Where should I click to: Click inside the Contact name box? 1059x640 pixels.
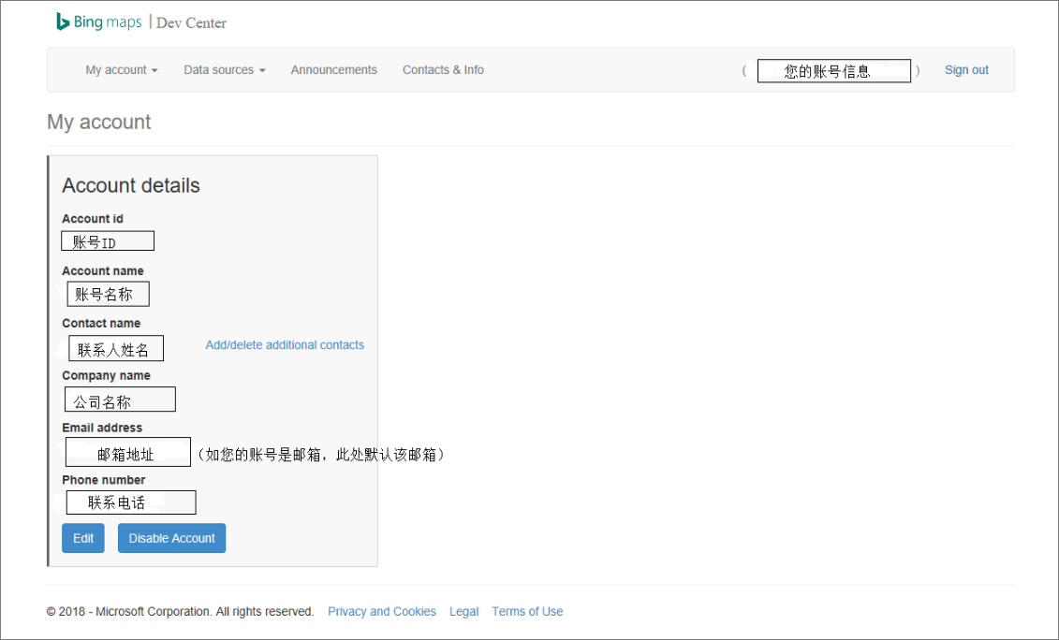(115, 347)
